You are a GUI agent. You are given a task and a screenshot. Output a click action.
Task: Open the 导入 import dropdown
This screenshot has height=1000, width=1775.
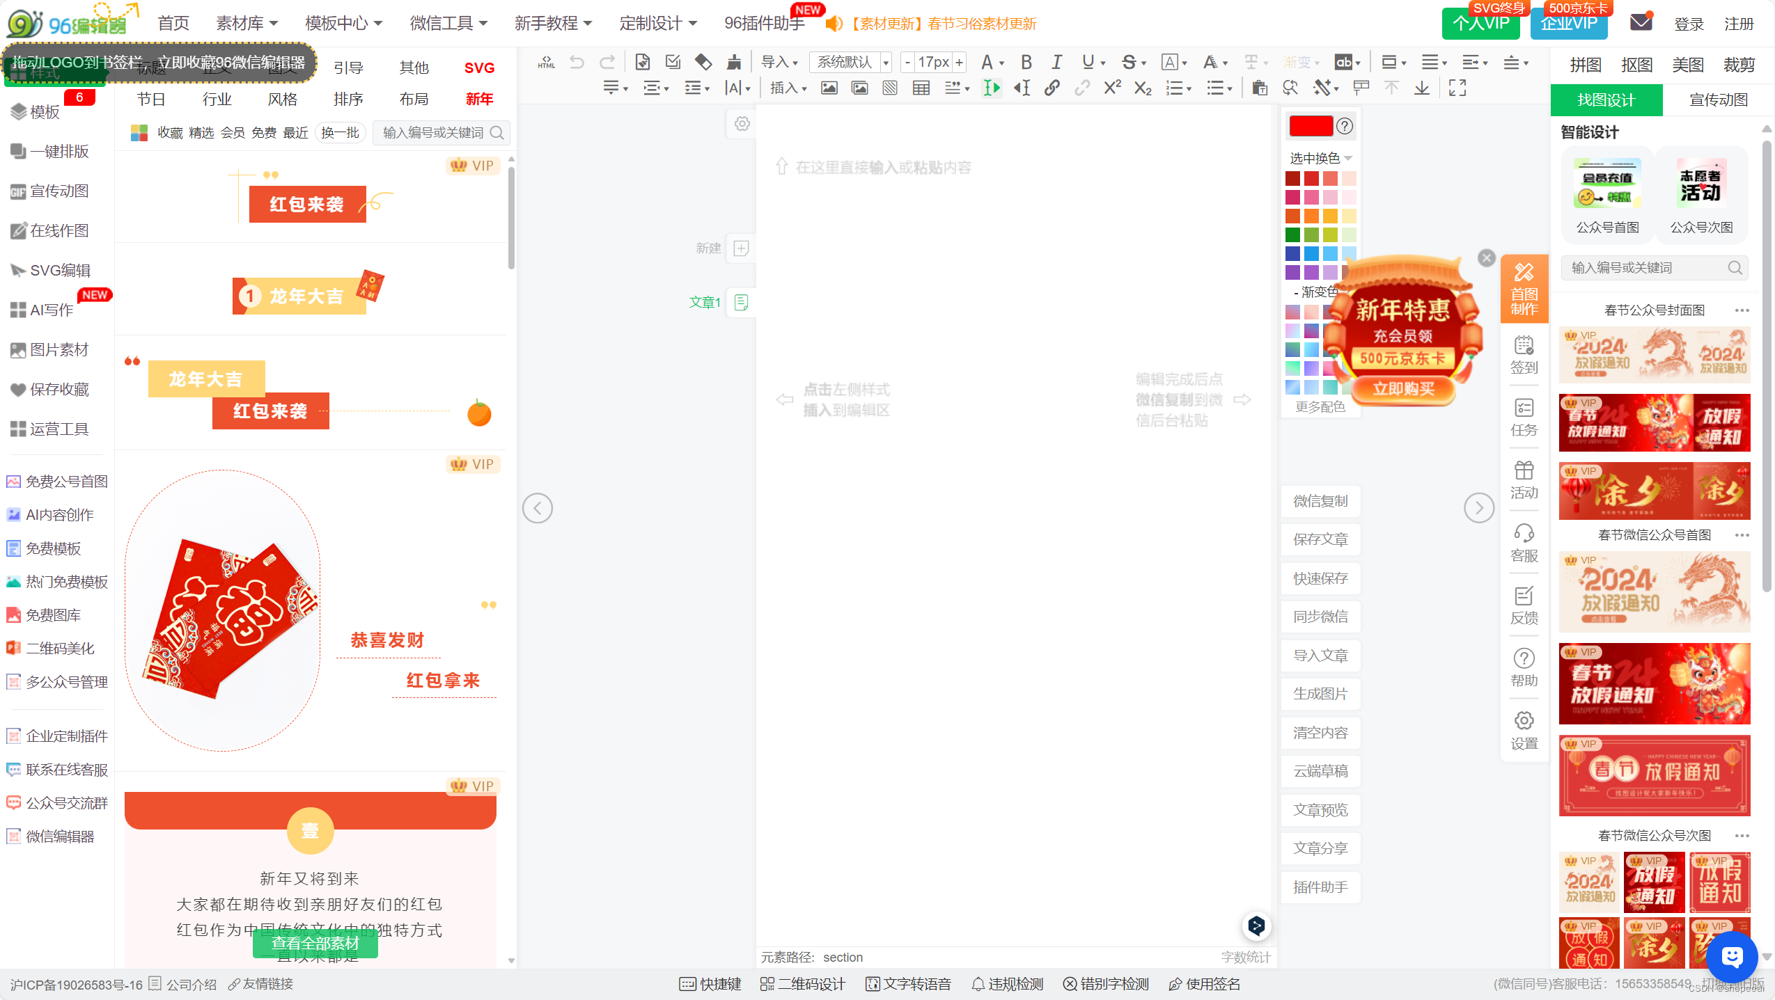[x=779, y=63]
